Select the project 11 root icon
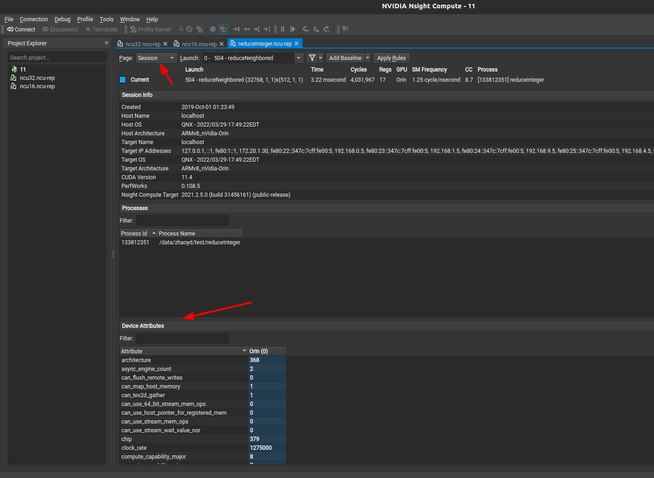The height and width of the screenshot is (478, 654). tap(14, 69)
